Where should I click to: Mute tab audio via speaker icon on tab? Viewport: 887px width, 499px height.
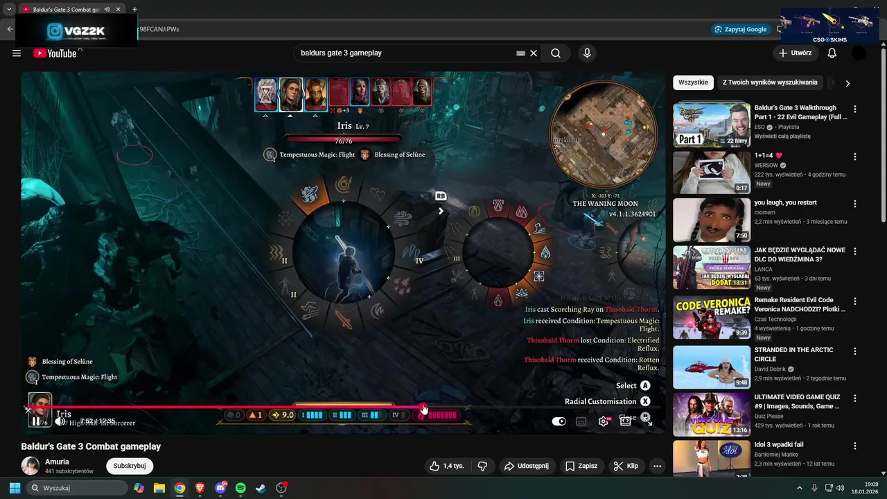click(x=107, y=10)
